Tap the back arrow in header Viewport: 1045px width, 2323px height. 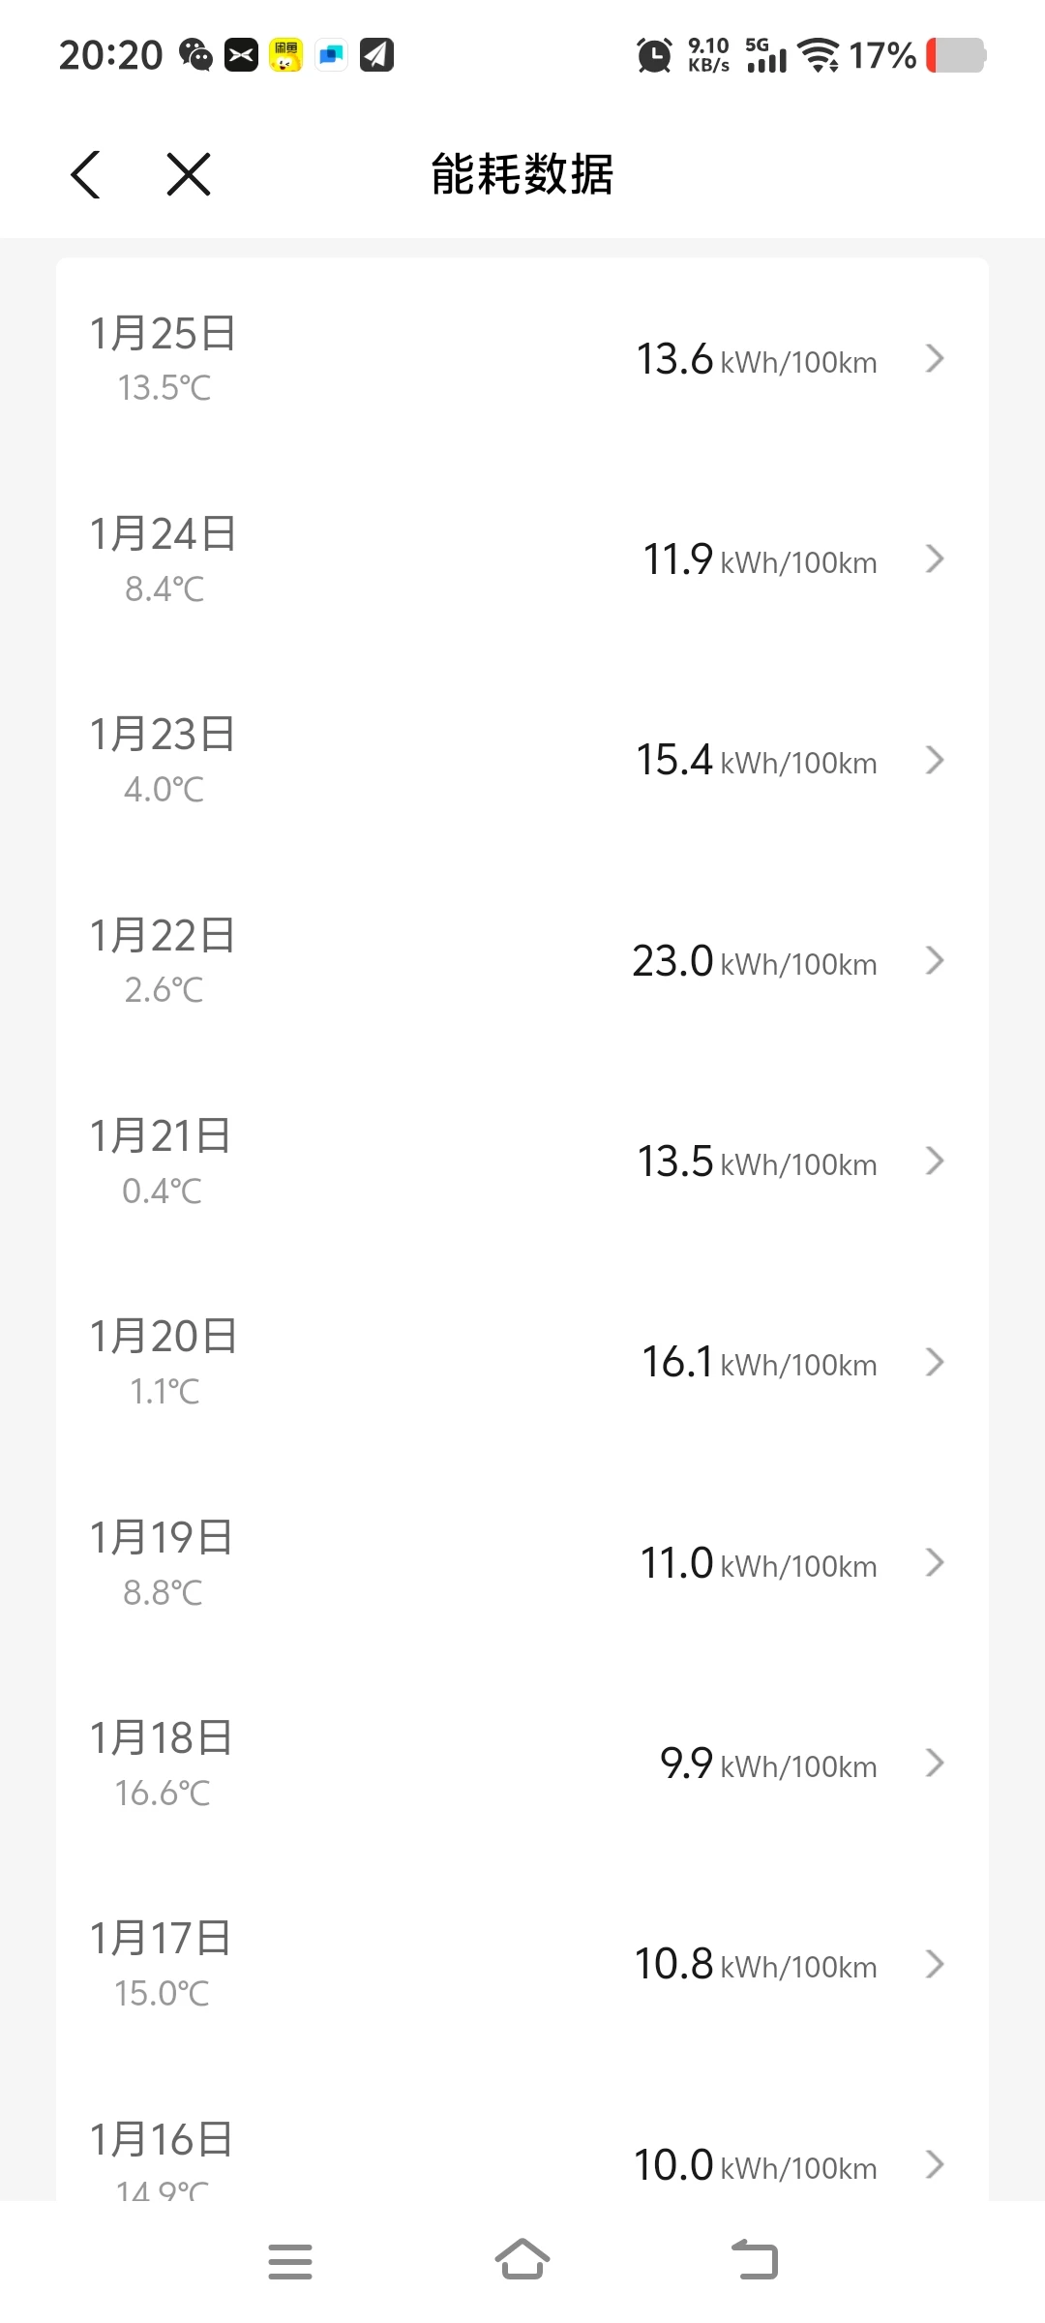click(x=86, y=175)
